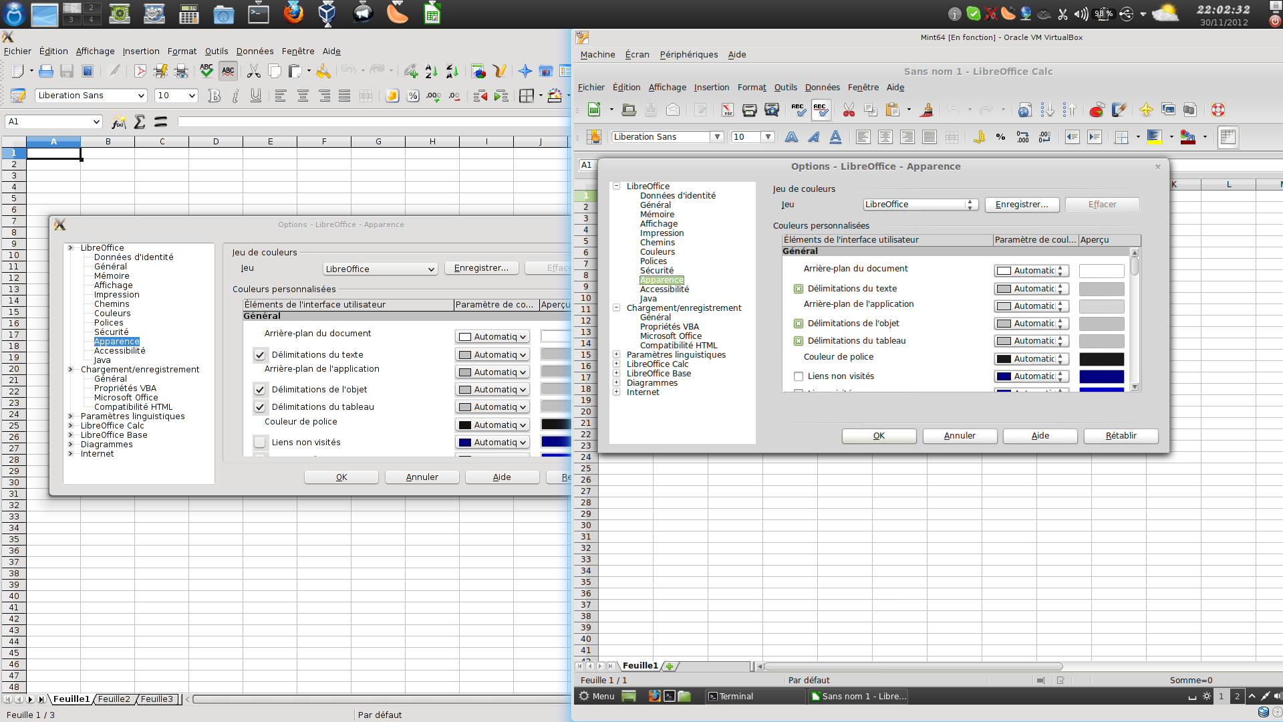
Task: Click Format Paintbrush icon in left Calc toolbar
Action: pyautogui.click(x=323, y=71)
